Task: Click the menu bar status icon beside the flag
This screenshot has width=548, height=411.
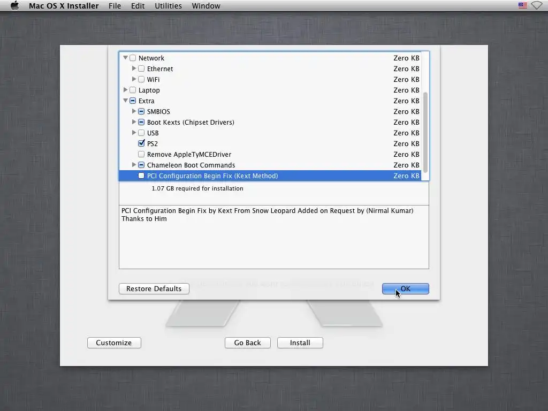Action: coord(536,5)
